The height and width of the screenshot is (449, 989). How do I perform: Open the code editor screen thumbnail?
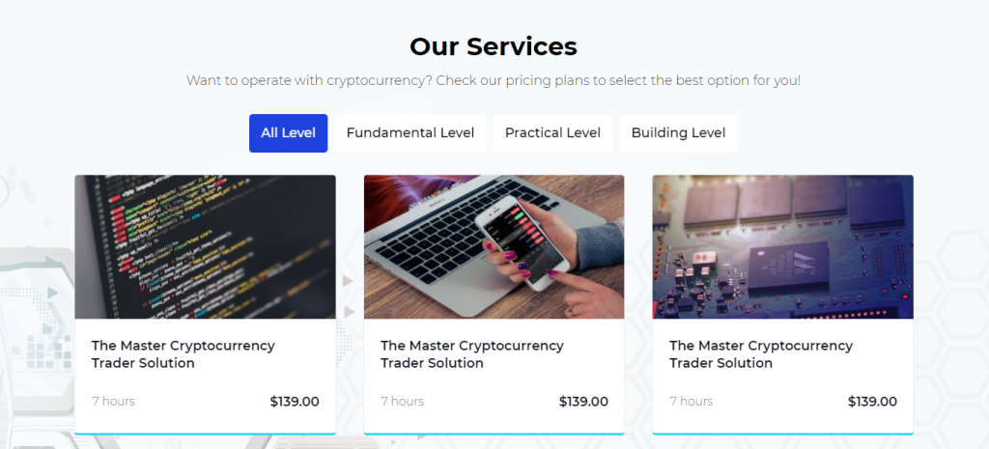pos(205,246)
